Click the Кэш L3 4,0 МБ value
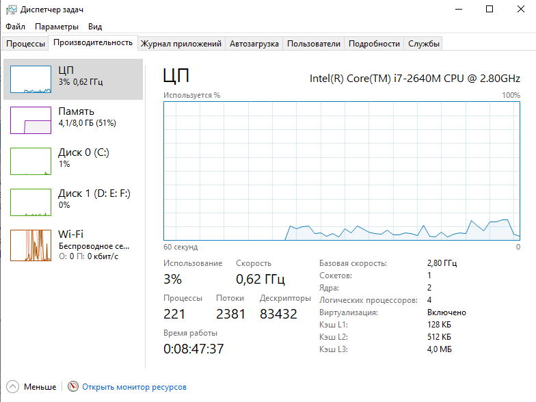 pyautogui.click(x=439, y=349)
